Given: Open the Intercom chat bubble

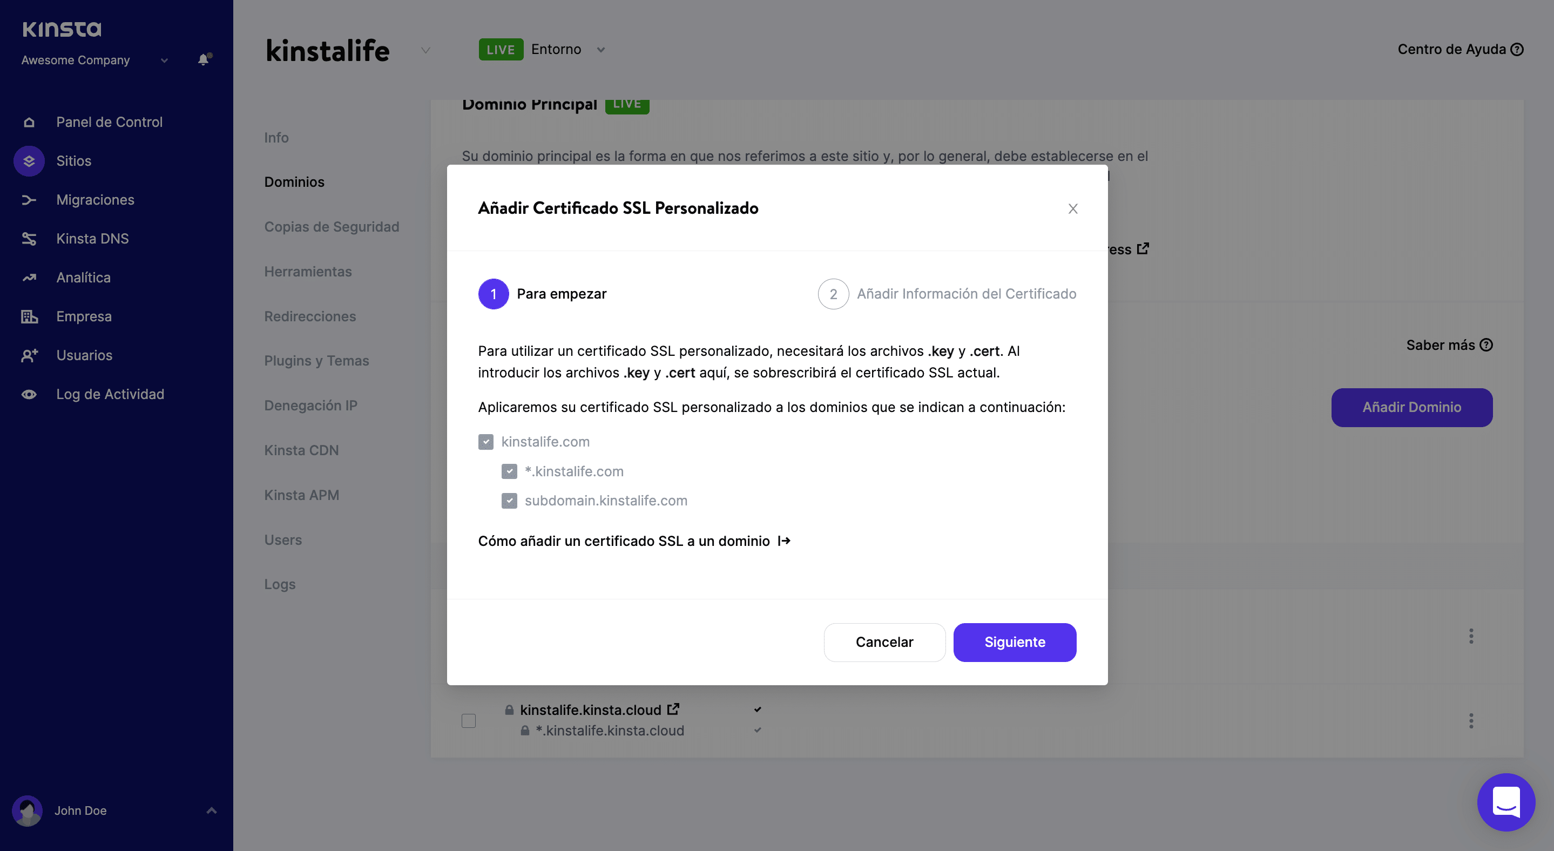Looking at the screenshot, I should (1506, 801).
